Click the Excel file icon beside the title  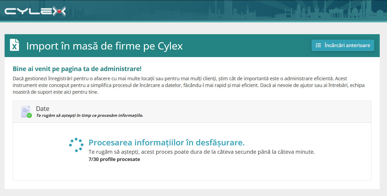pyautogui.click(x=15, y=45)
